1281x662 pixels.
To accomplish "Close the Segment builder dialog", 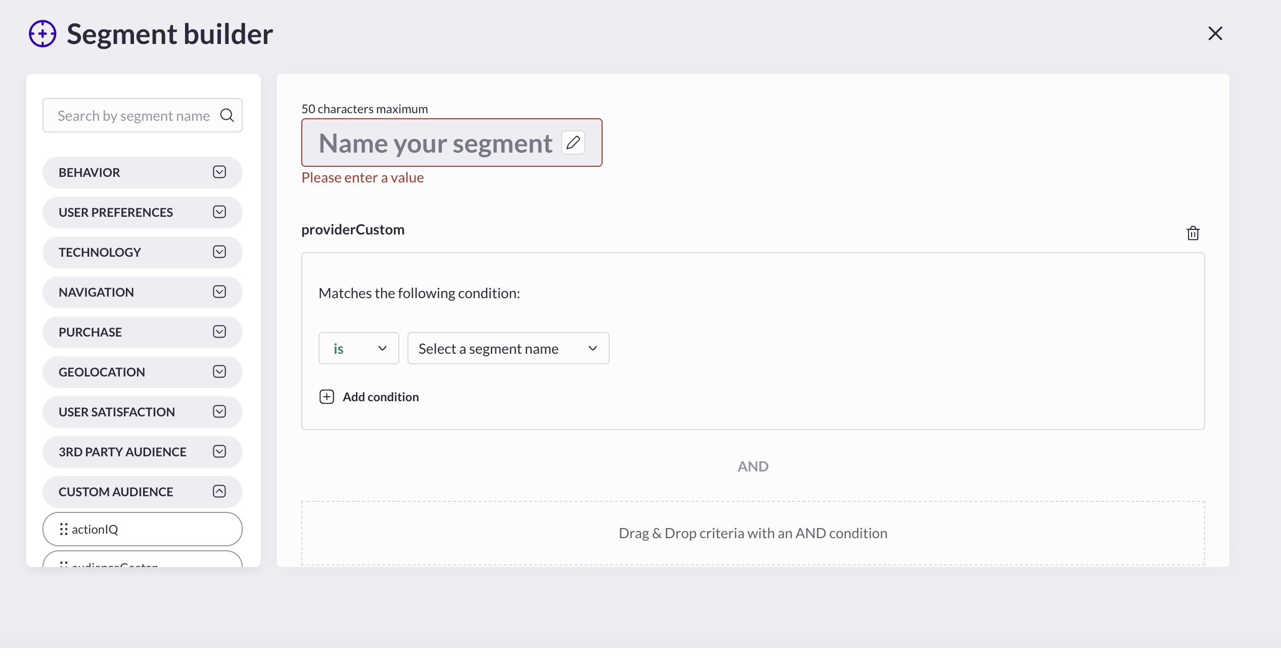I will 1215,34.
